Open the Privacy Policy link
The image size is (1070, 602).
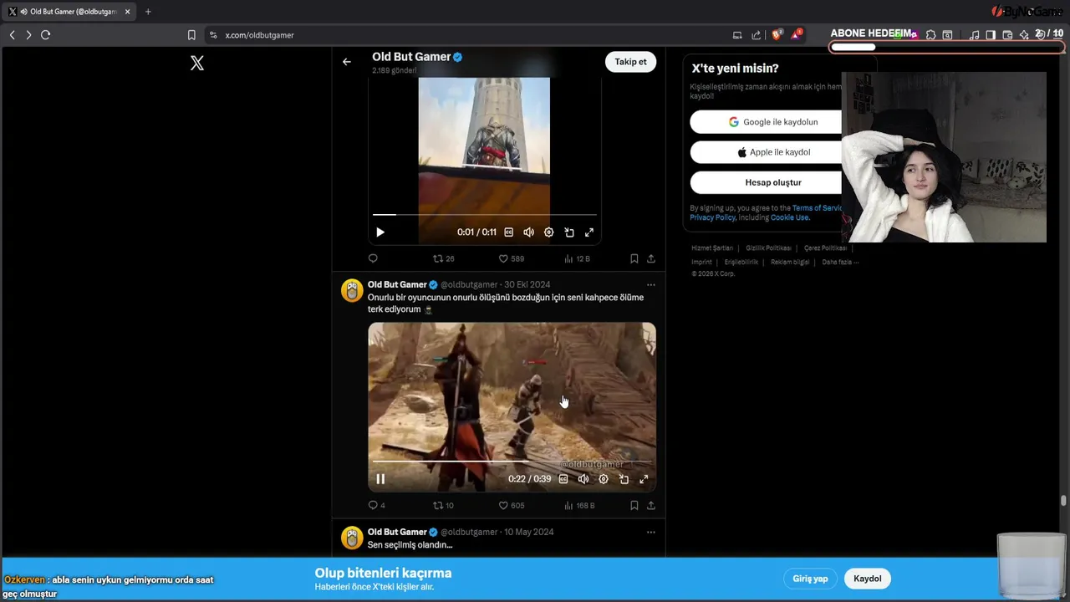(x=712, y=217)
